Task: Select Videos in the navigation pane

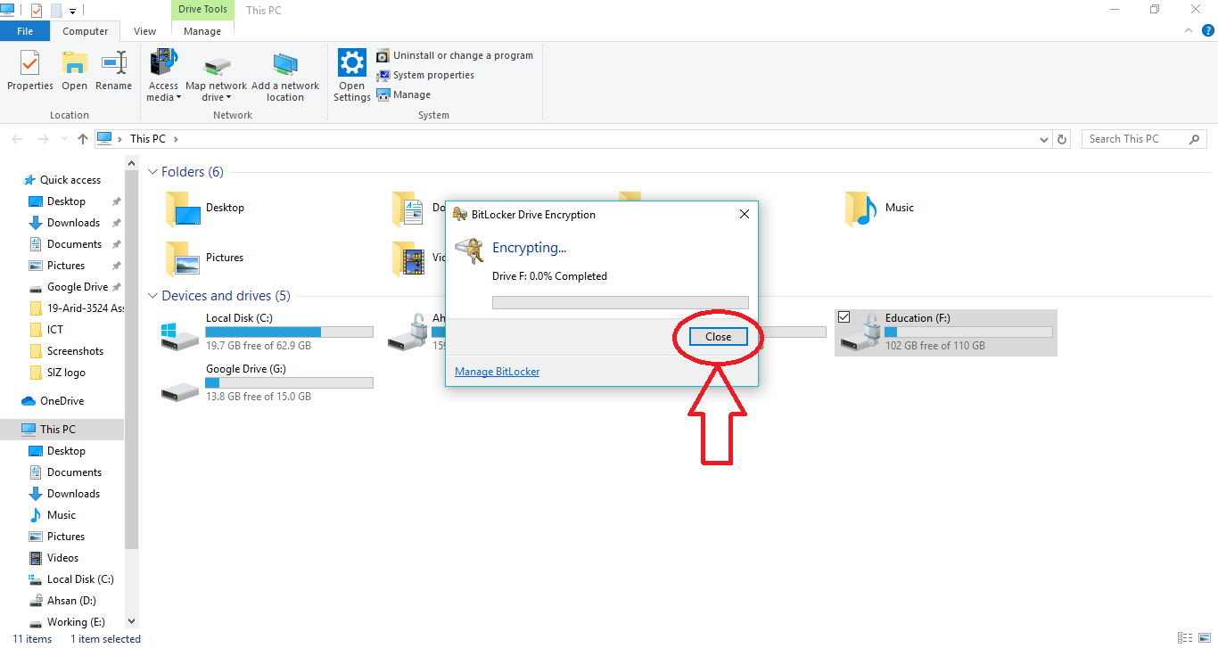Action: point(62,558)
